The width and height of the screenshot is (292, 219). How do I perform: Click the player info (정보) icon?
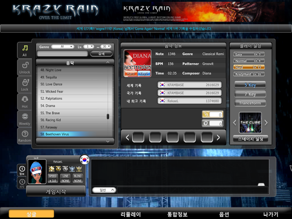(x=22, y=170)
